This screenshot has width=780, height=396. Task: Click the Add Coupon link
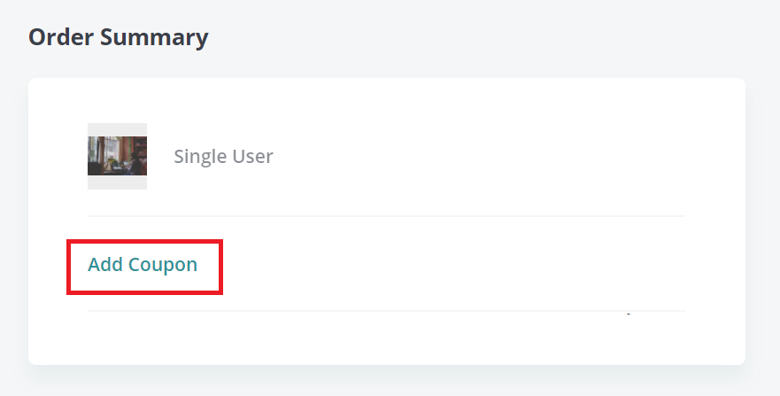click(143, 264)
